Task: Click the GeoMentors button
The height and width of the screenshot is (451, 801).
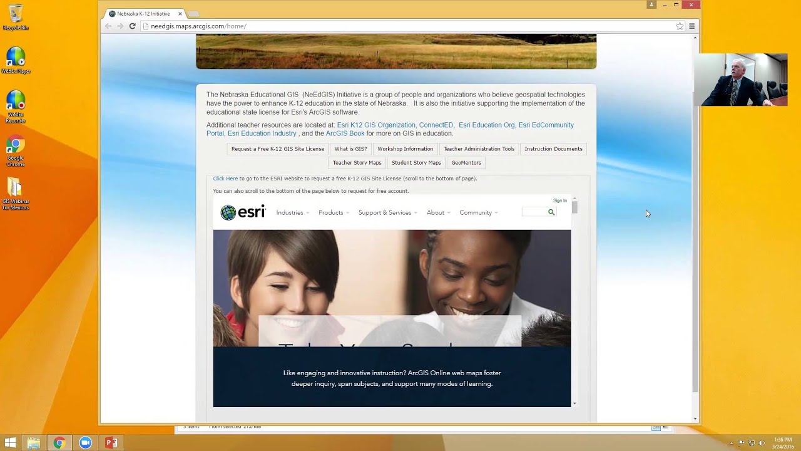Action: pyautogui.click(x=466, y=163)
